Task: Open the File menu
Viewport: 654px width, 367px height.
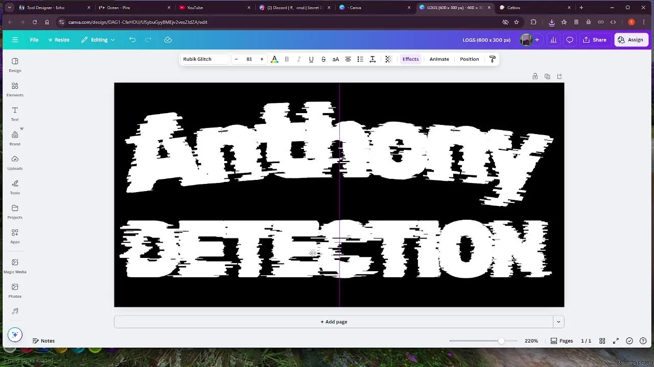Action: [x=34, y=40]
